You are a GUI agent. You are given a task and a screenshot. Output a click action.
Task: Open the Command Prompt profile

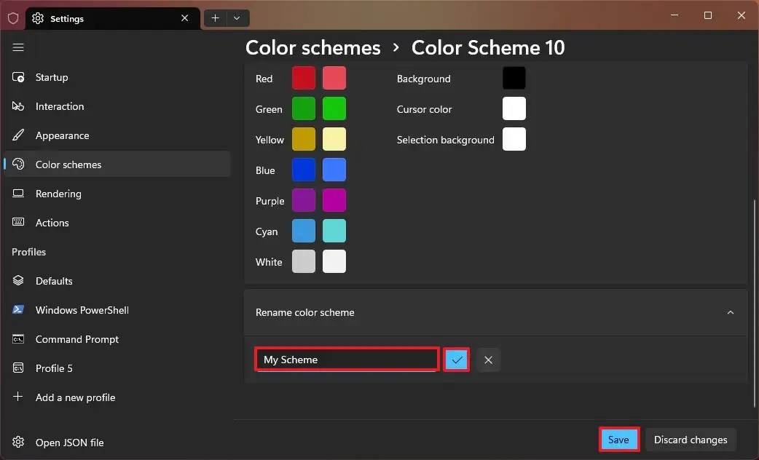point(76,339)
